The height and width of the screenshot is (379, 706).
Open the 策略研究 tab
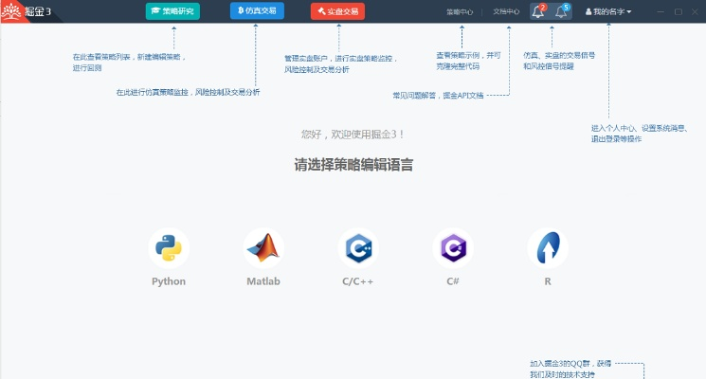172,11
